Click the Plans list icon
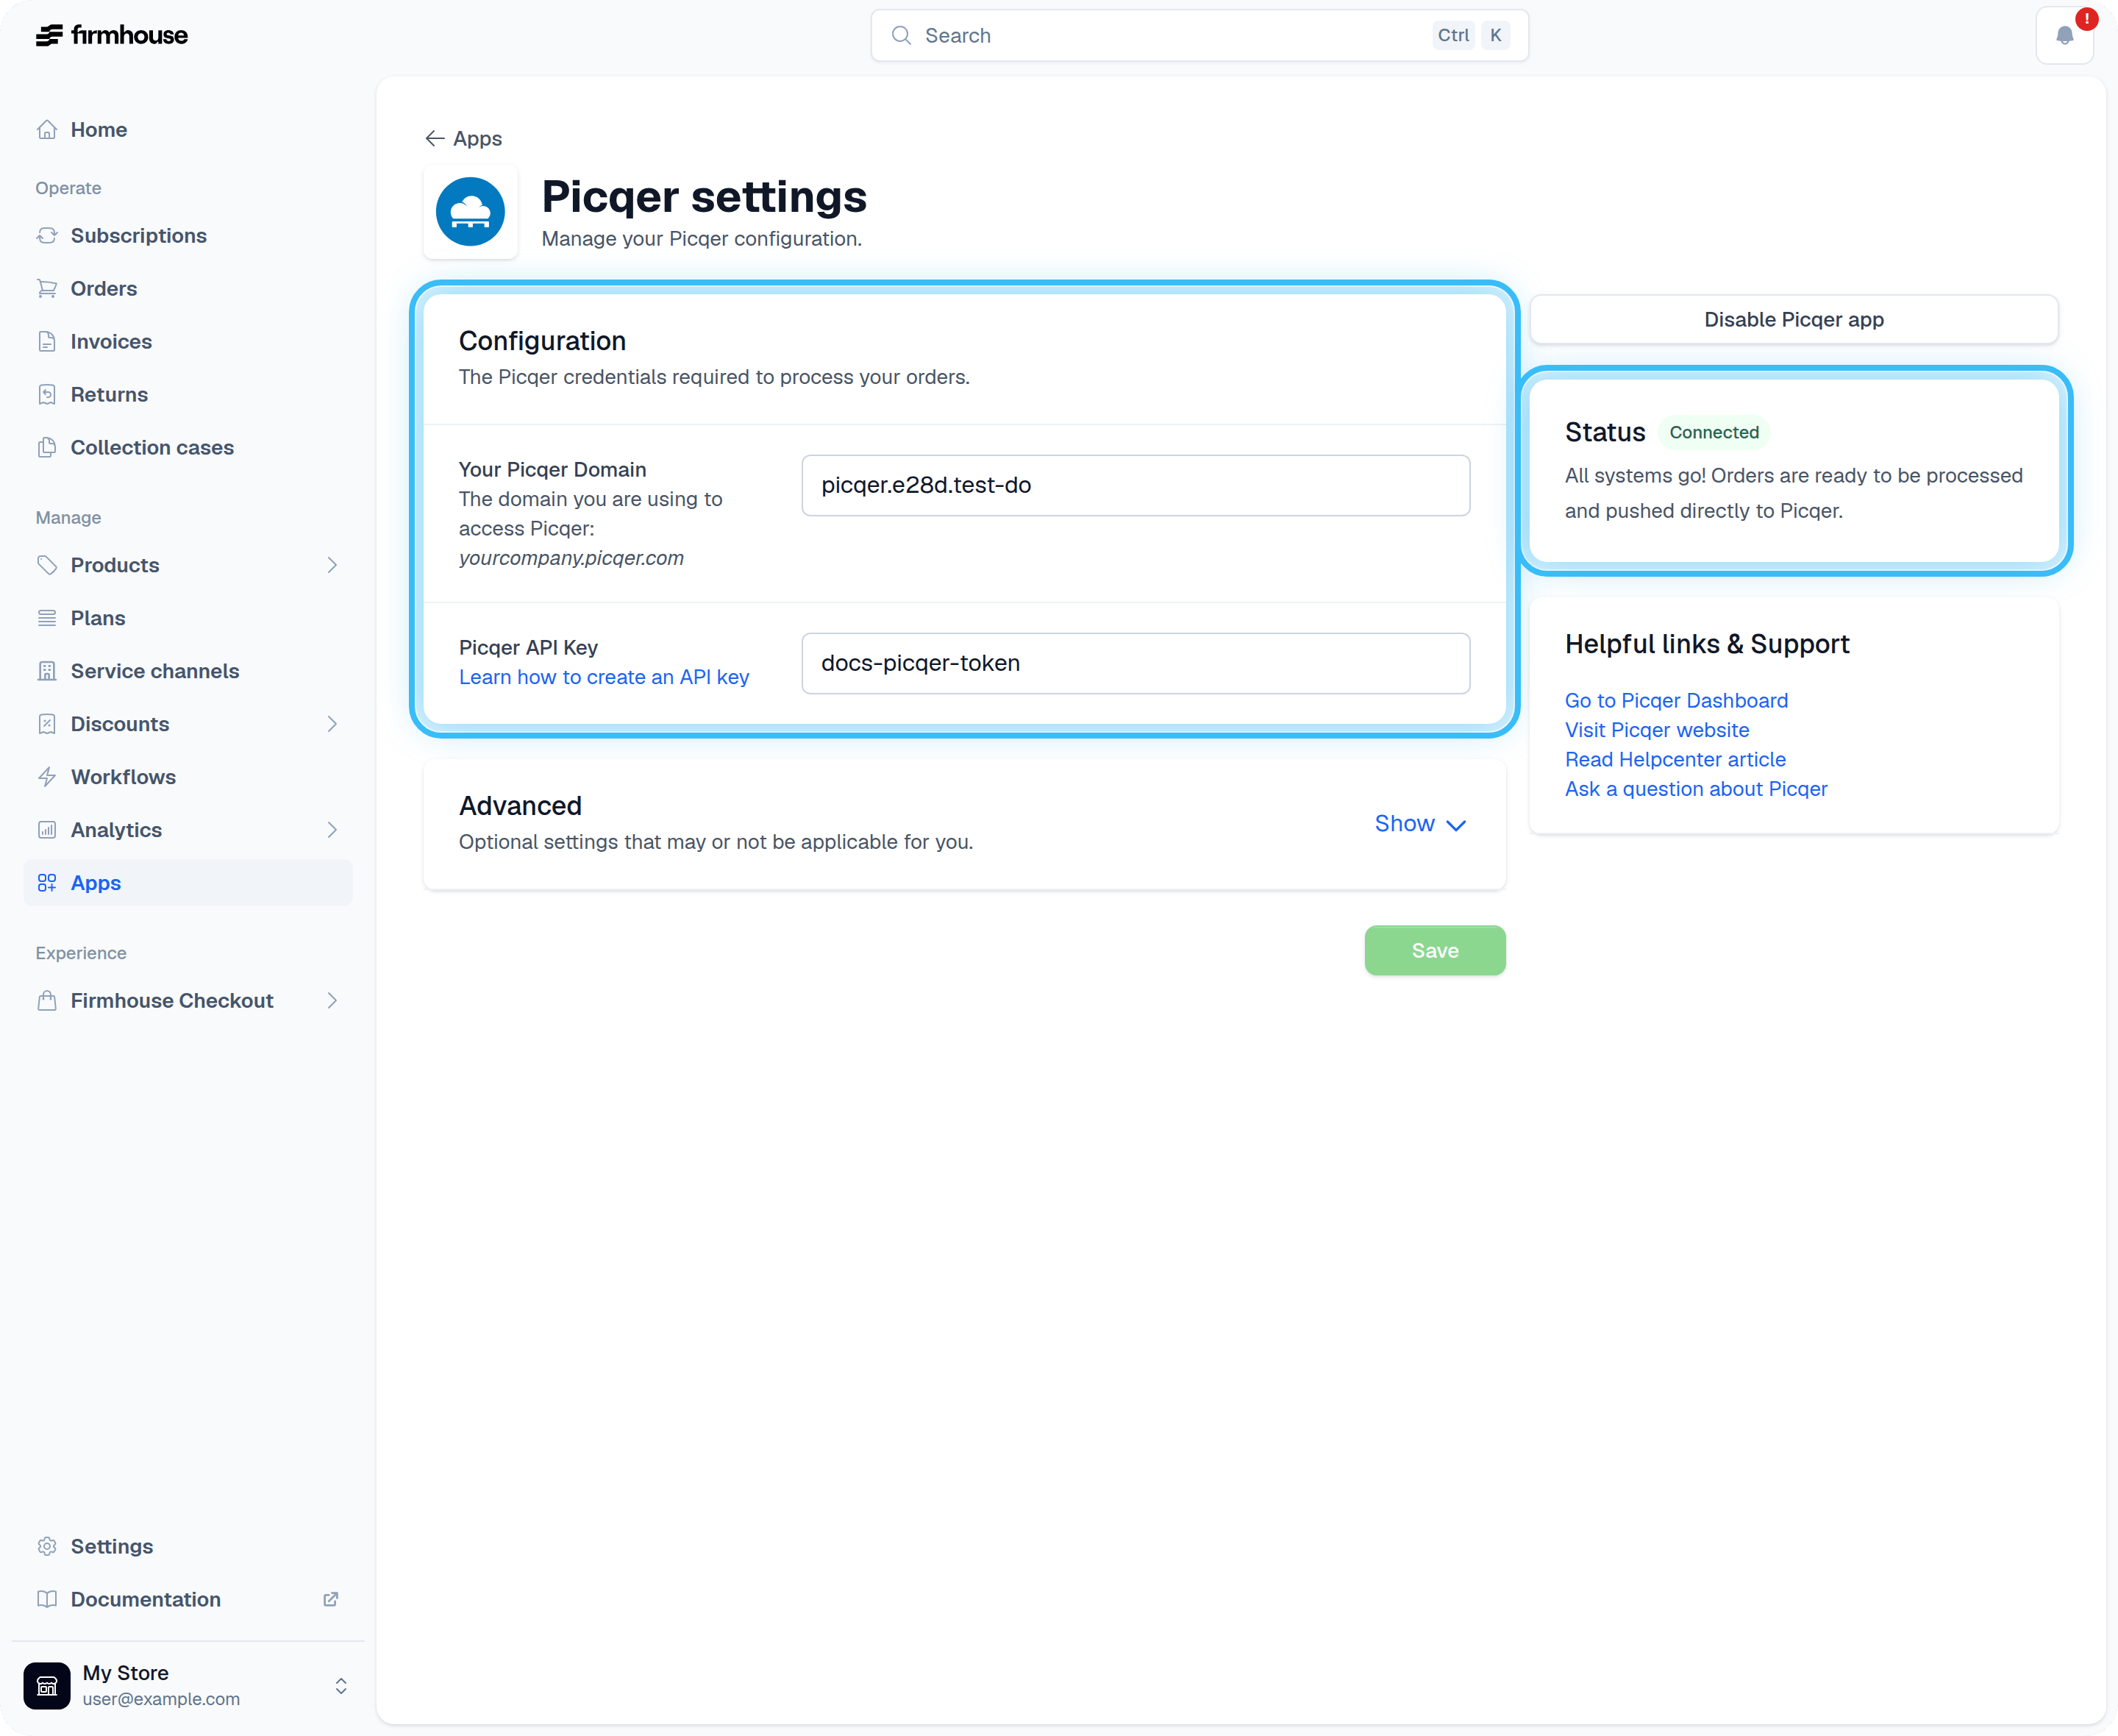The image size is (2118, 1736). (47, 618)
